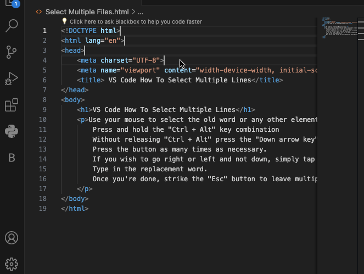Image resolution: width=364 pixels, height=274 pixels.
Task: Click the HTML file icon in breadcrumb
Action: pyautogui.click(x=39, y=12)
